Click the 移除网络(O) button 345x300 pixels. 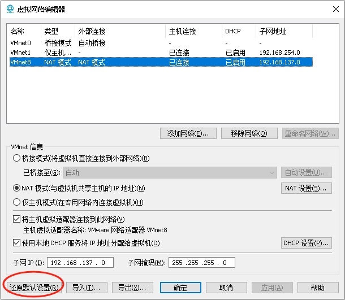[249, 133]
